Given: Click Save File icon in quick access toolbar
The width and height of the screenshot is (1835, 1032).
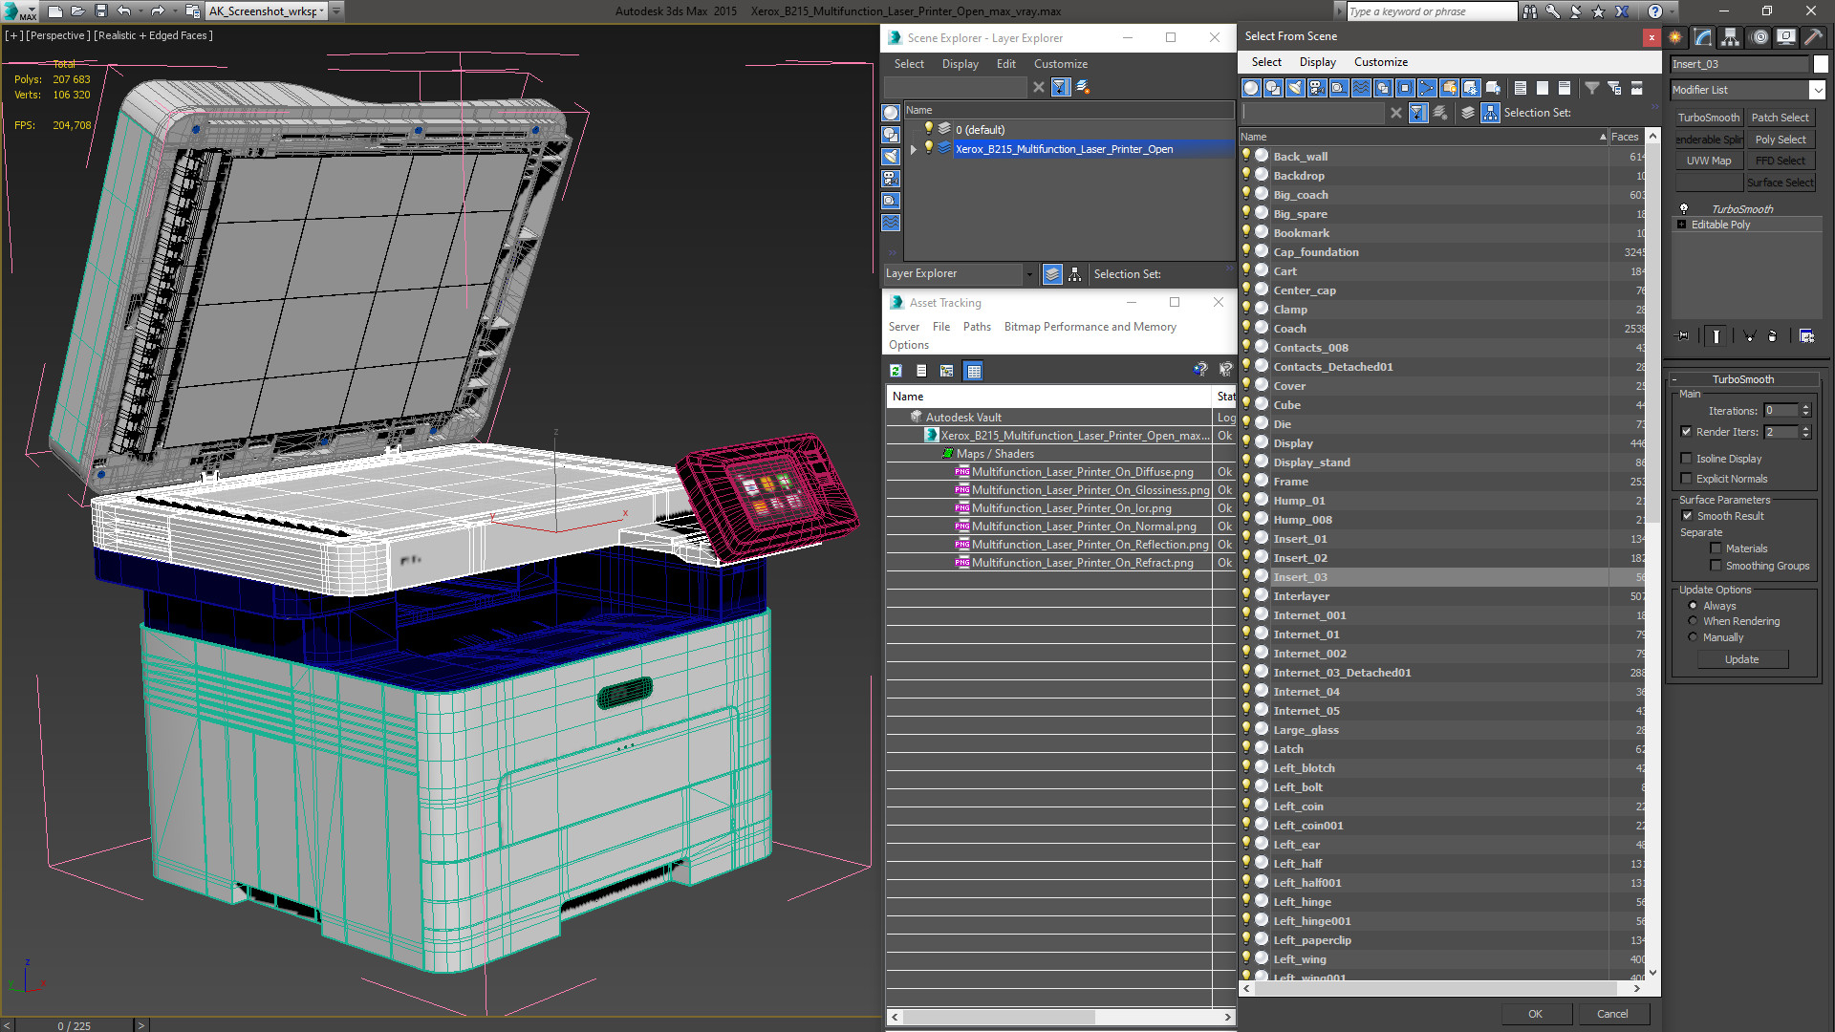Looking at the screenshot, I should tap(101, 11).
